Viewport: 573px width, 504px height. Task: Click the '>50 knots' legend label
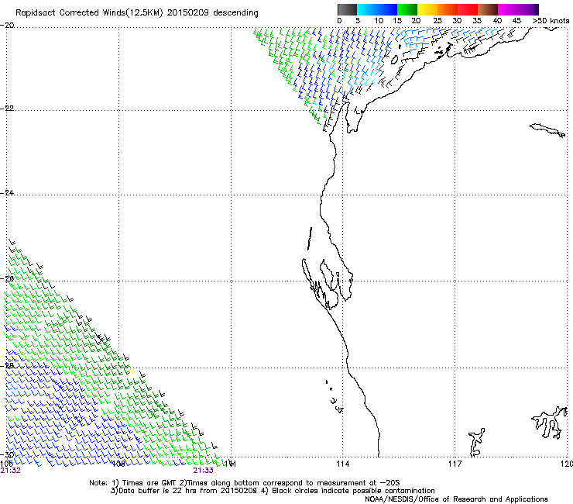551,21
